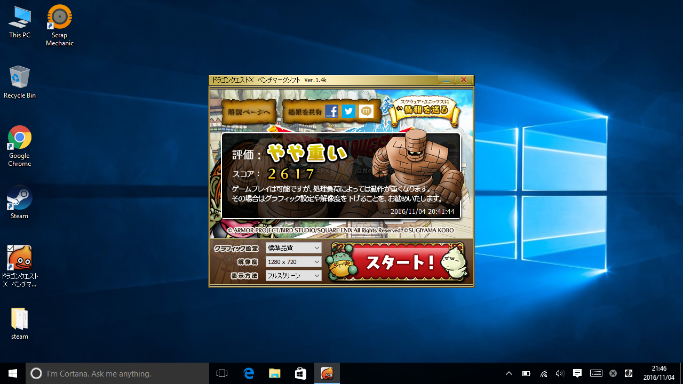Select Google Chrome desktop shortcut
The width and height of the screenshot is (683, 384).
pos(20,146)
